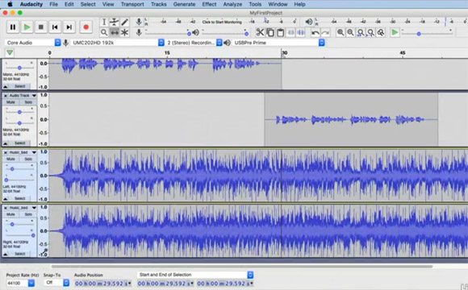Open the Apple menu
This screenshot has height=290, width=468.
coord(10,4)
